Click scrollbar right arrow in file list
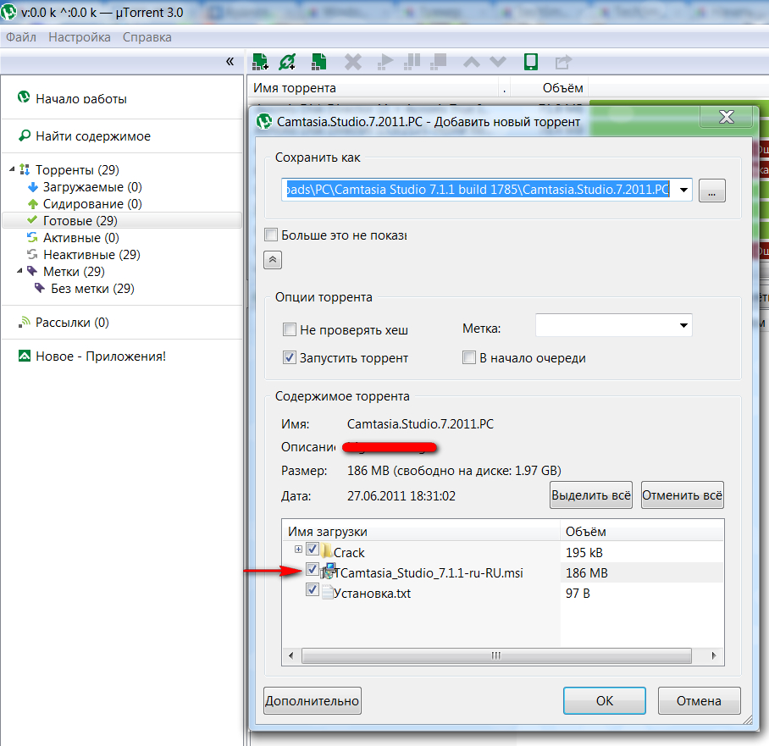The height and width of the screenshot is (746, 769). click(x=714, y=655)
